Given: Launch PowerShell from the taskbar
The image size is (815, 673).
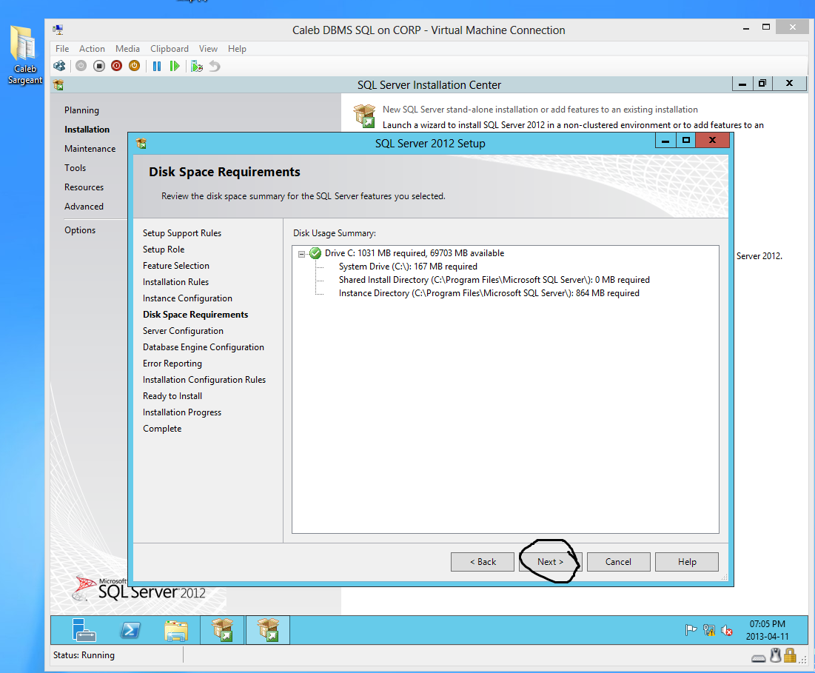Looking at the screenshot, I should tap(130, 630).
